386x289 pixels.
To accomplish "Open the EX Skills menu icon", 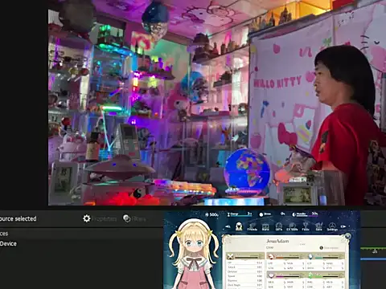I will tap(292, 226).
